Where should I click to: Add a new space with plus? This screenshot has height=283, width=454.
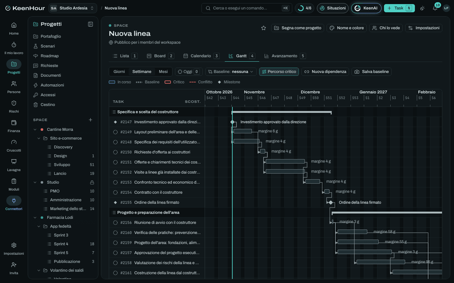click(x=90, y=120)
